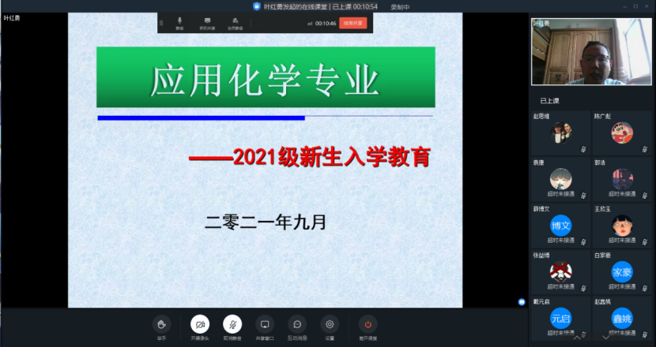656x347 pixels.
Task: Click the raise hand (举手) icon
Action: click(x=161, y=324)
